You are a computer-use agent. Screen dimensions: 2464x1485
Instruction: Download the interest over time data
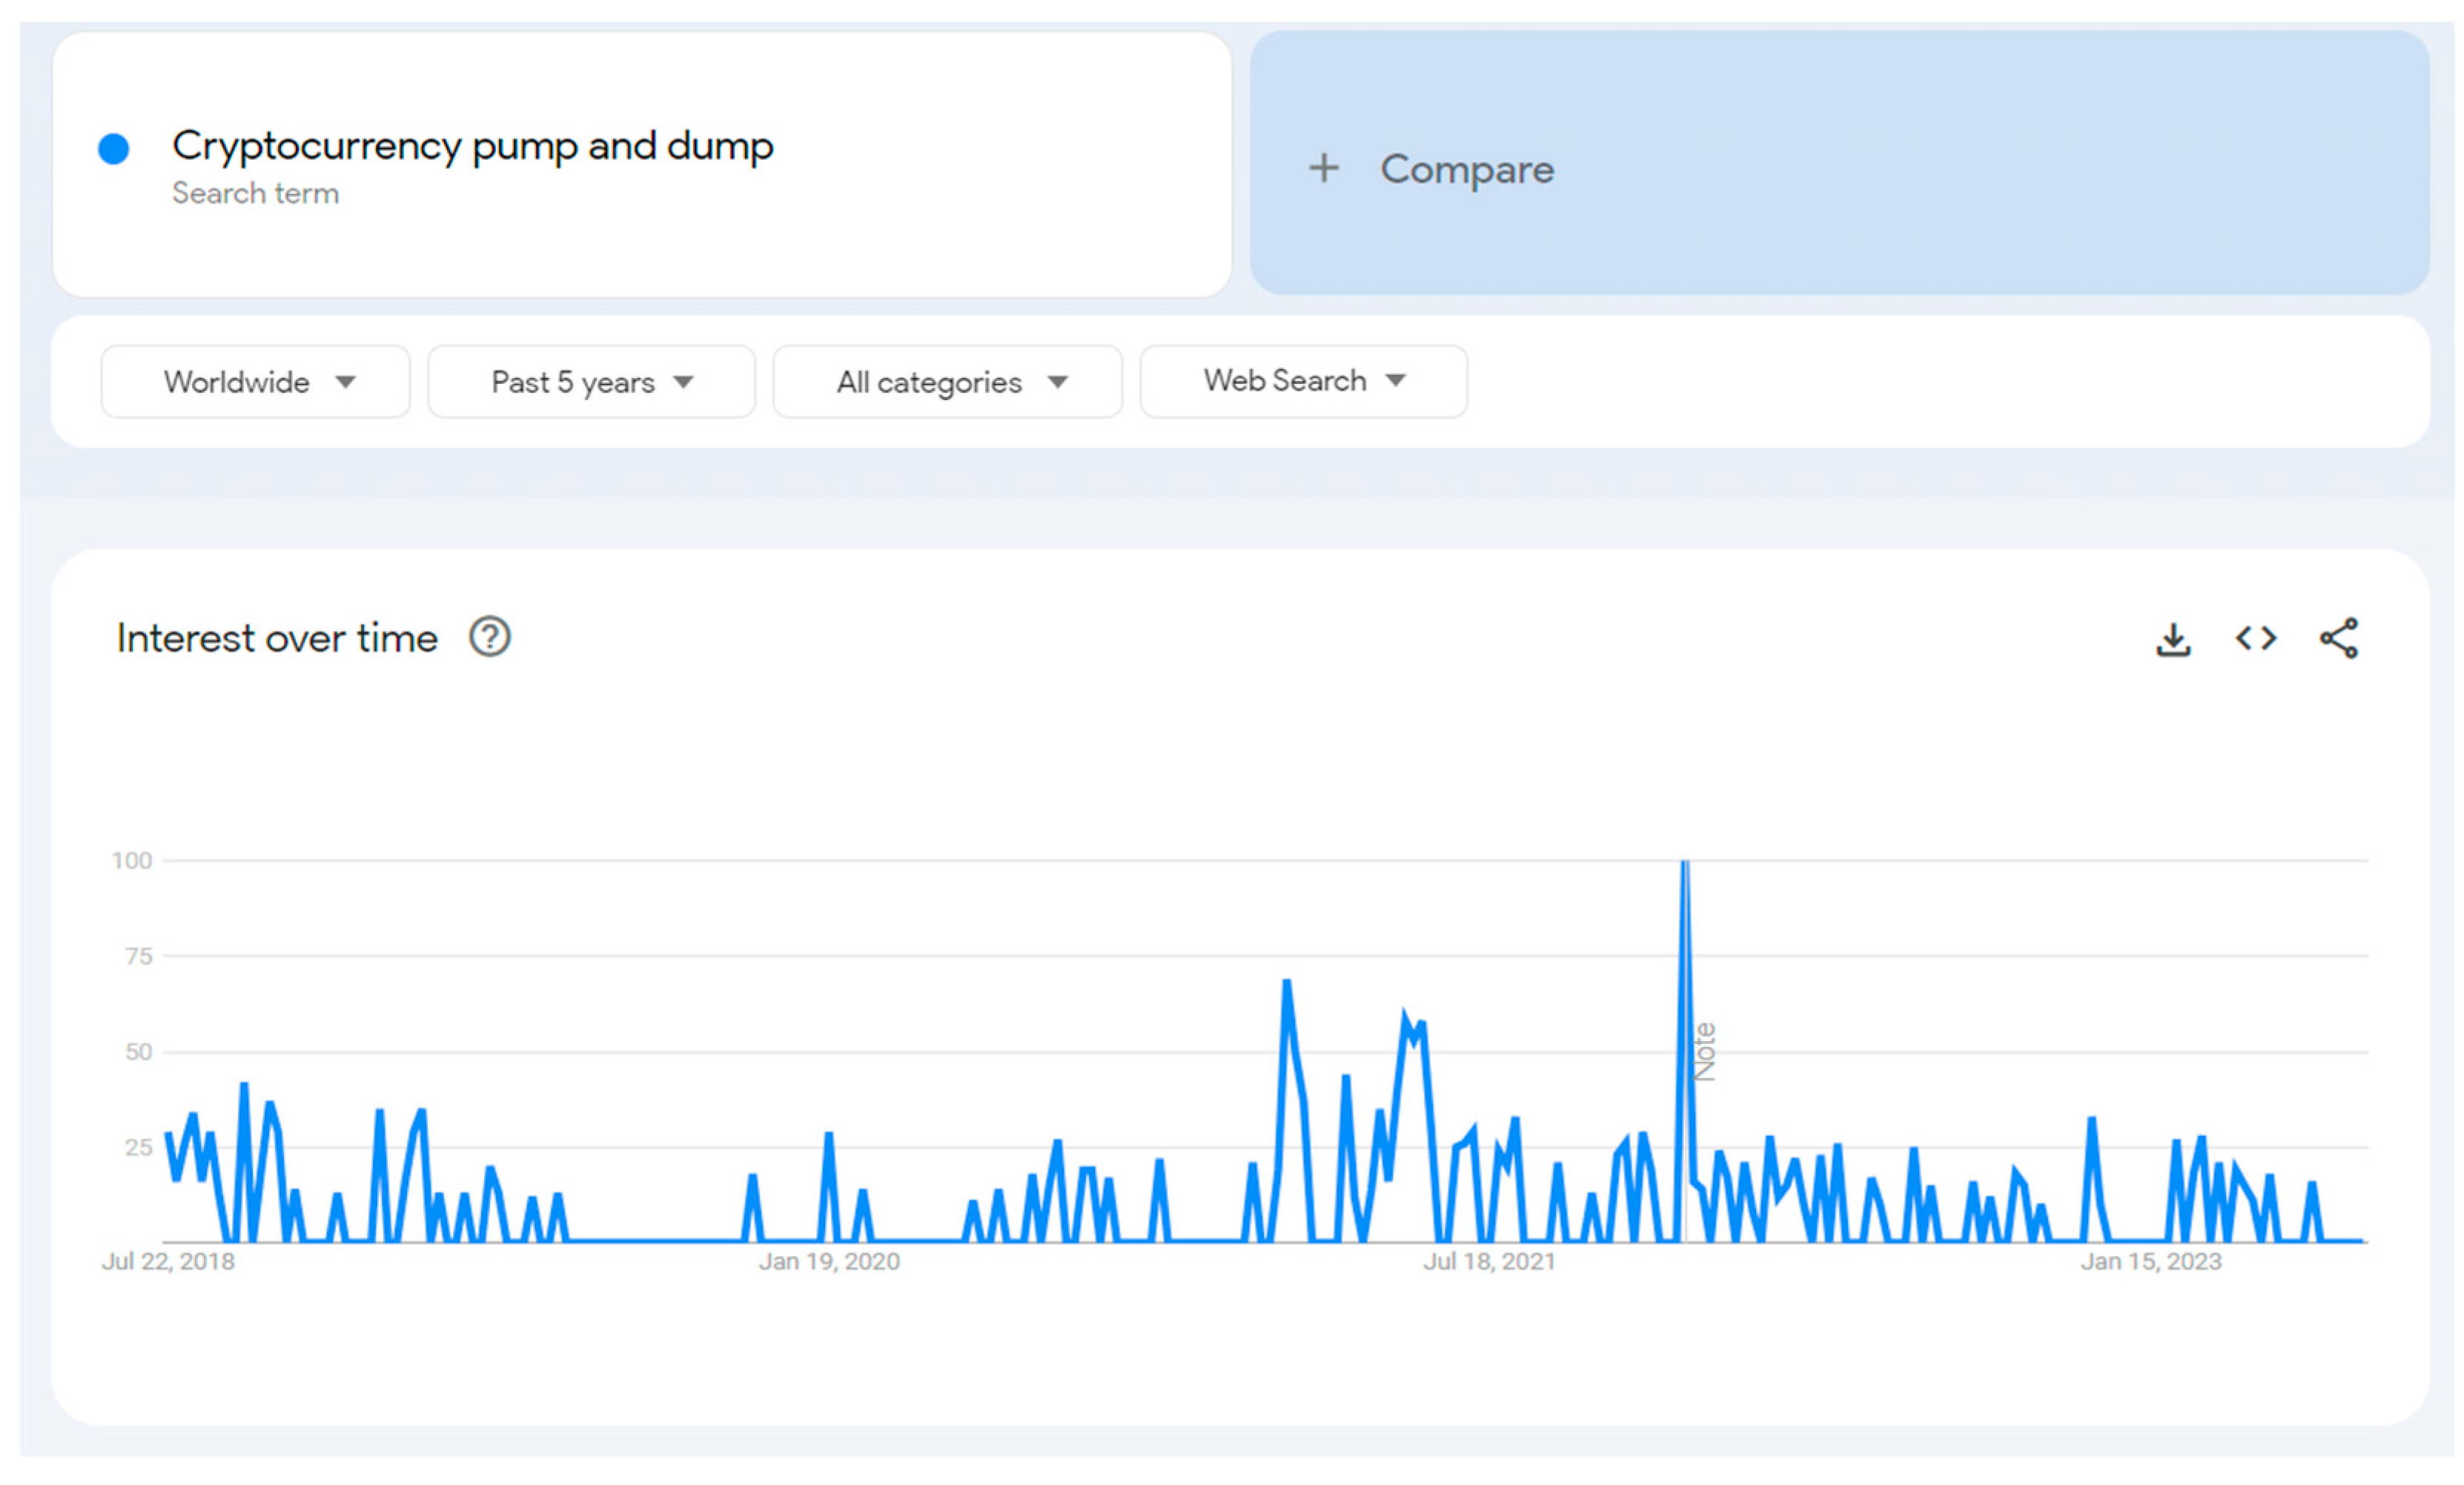pyautogui.click(x=2172, y=639)
